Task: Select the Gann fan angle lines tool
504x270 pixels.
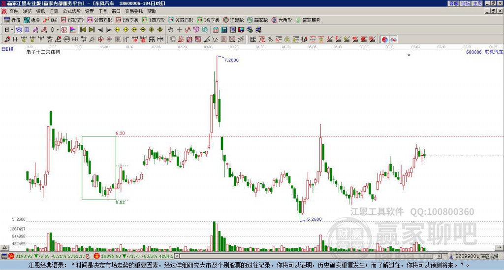Action: [x=181, y=39]
